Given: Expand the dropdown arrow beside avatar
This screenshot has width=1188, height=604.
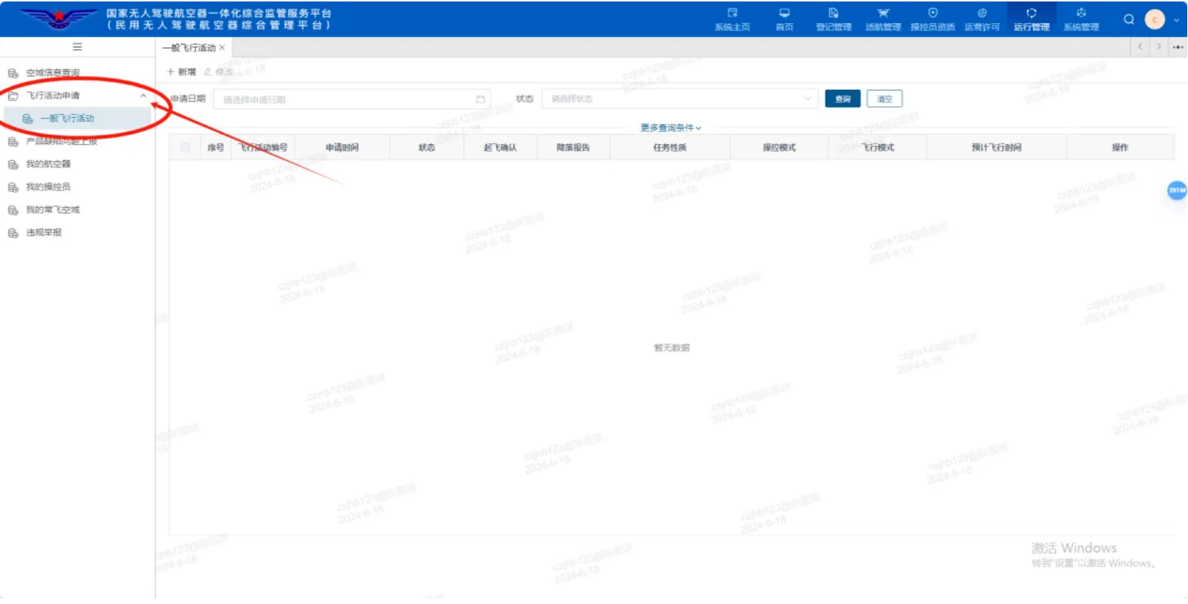Looking at the screenshot, I should [1176, 20].
